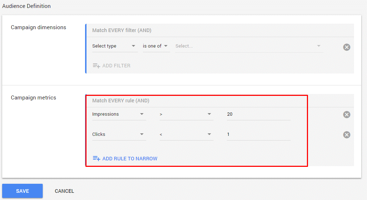Open the 'is one of' operator dropdown
Image resolution: width=367 pixels, height=200 pixels.
[x=156, y=46]
